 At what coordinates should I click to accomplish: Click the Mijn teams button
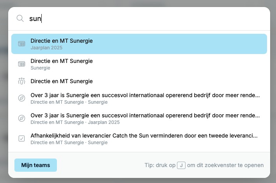click(35, 165)
